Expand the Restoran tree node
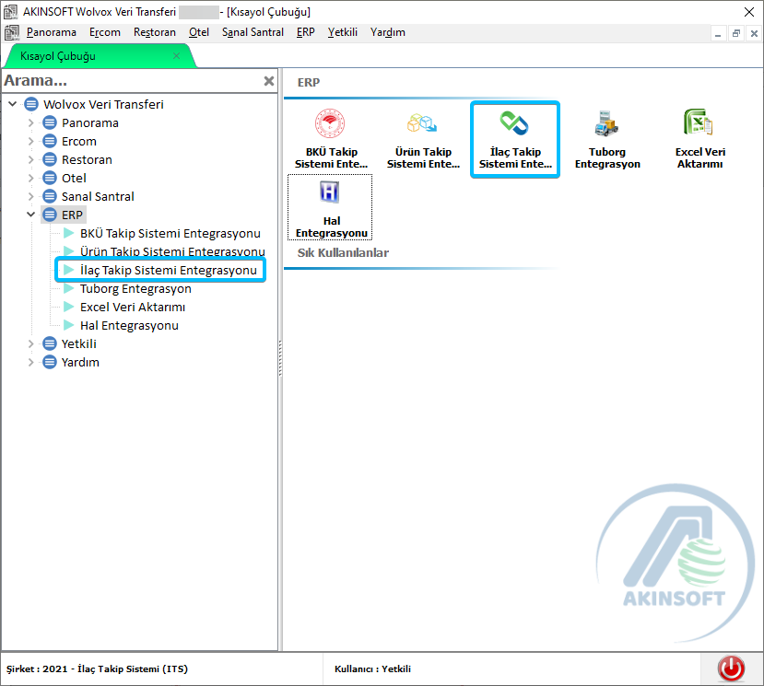This screenshot has height=686, width=764. pos(30,159)
